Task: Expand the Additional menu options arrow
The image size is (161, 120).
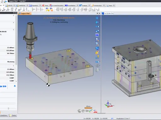Action: point(27,5)
